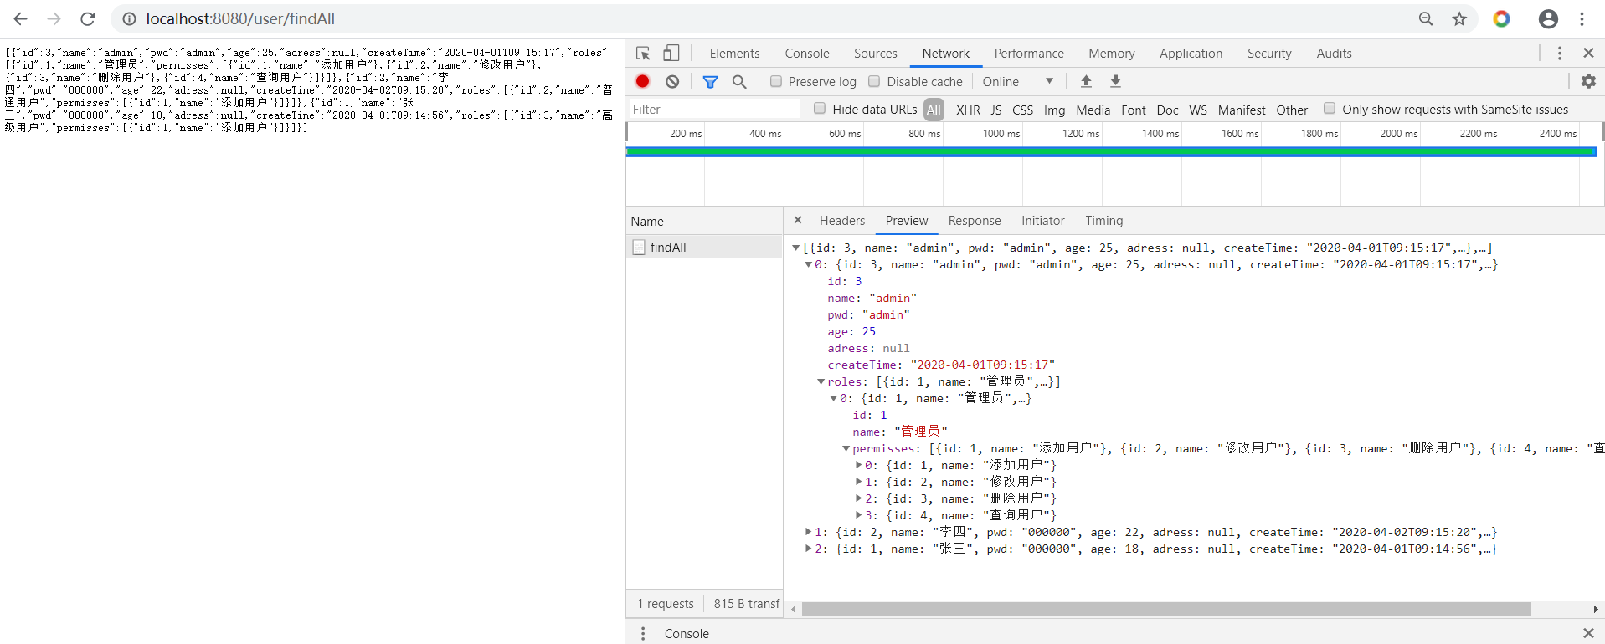Open the Console drawer menu dots

pos(643,633)
